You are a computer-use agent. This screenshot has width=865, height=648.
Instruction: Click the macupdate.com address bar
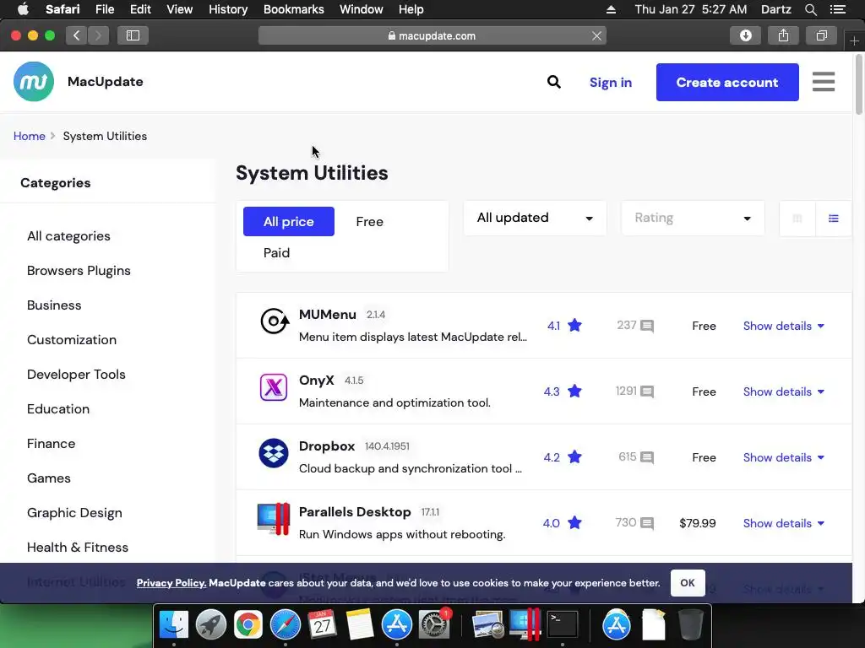(x=432, y=35)
